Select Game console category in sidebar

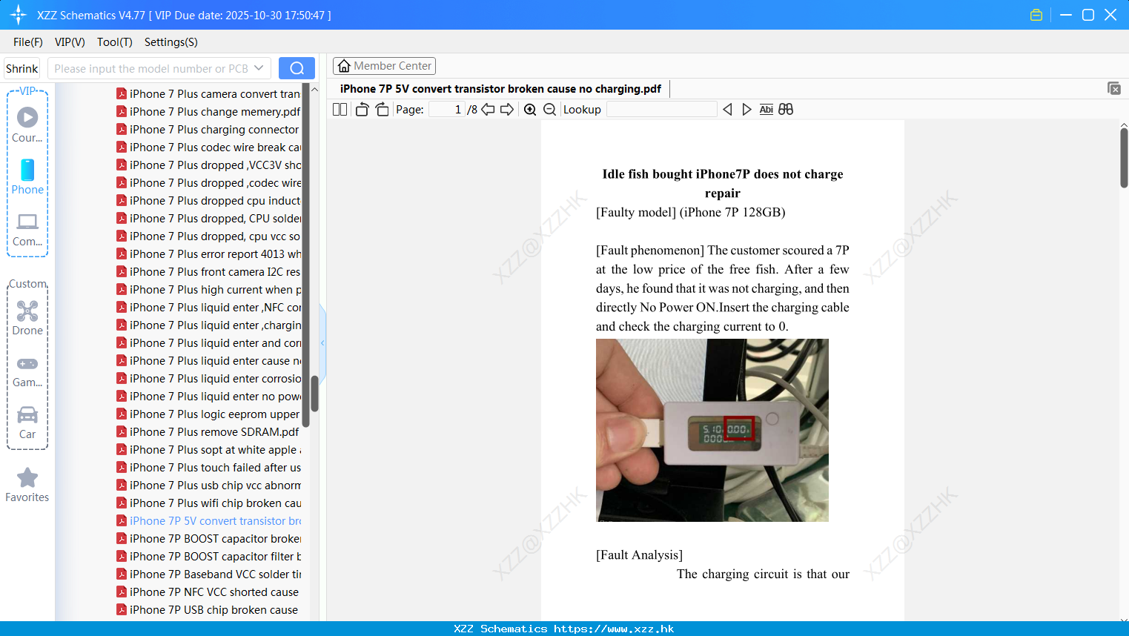(27, 371)
